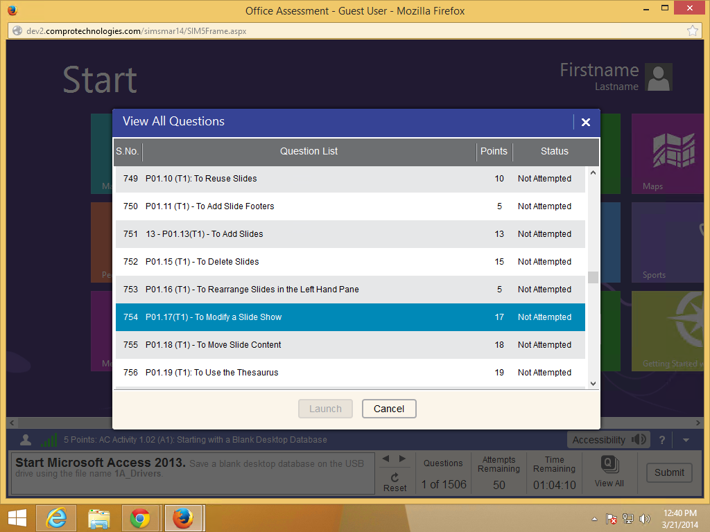Viewport: 710px width, 532px height.
Task: Click the site identity globe icon
Action: click(x=17, y=30)
